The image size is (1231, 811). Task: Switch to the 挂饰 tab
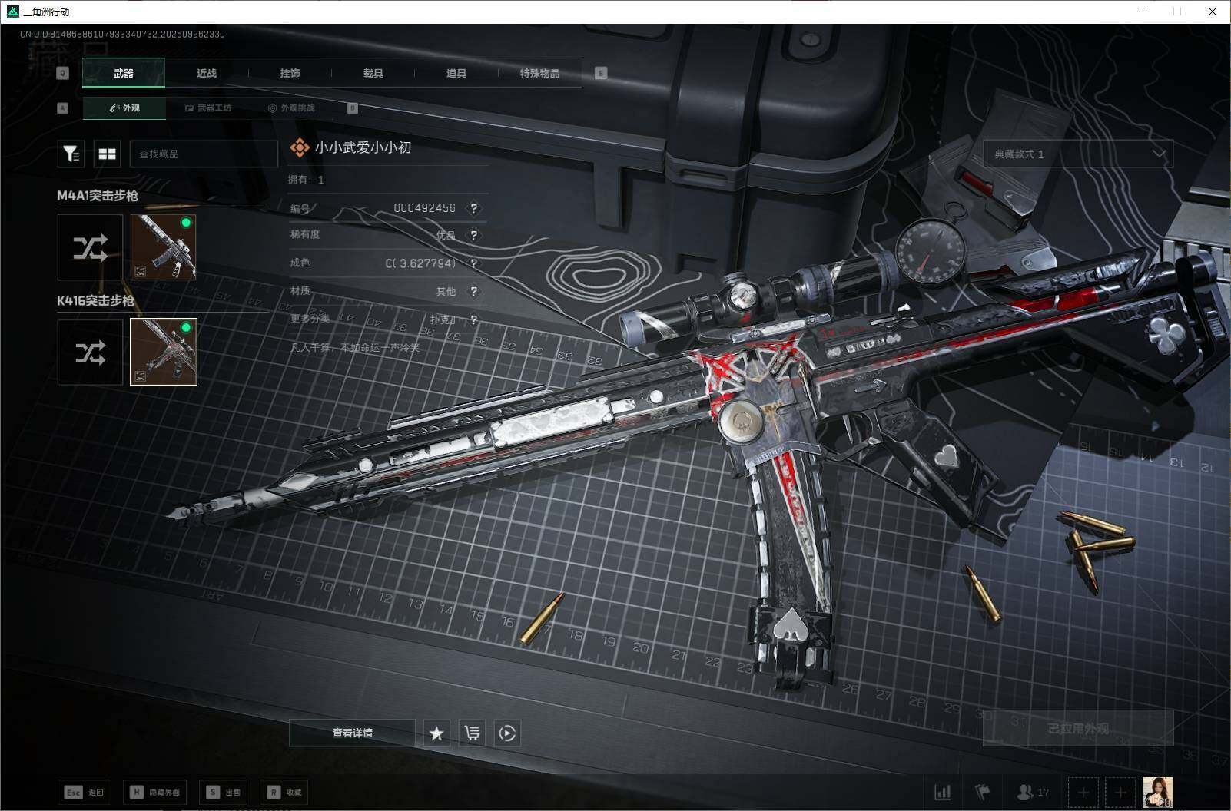click(x=290, y=73)
